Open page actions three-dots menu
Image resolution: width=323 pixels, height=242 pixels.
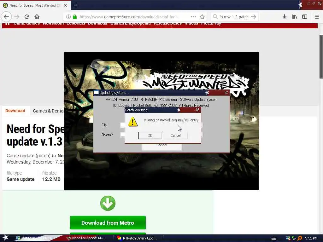click(x=193, y=17)
